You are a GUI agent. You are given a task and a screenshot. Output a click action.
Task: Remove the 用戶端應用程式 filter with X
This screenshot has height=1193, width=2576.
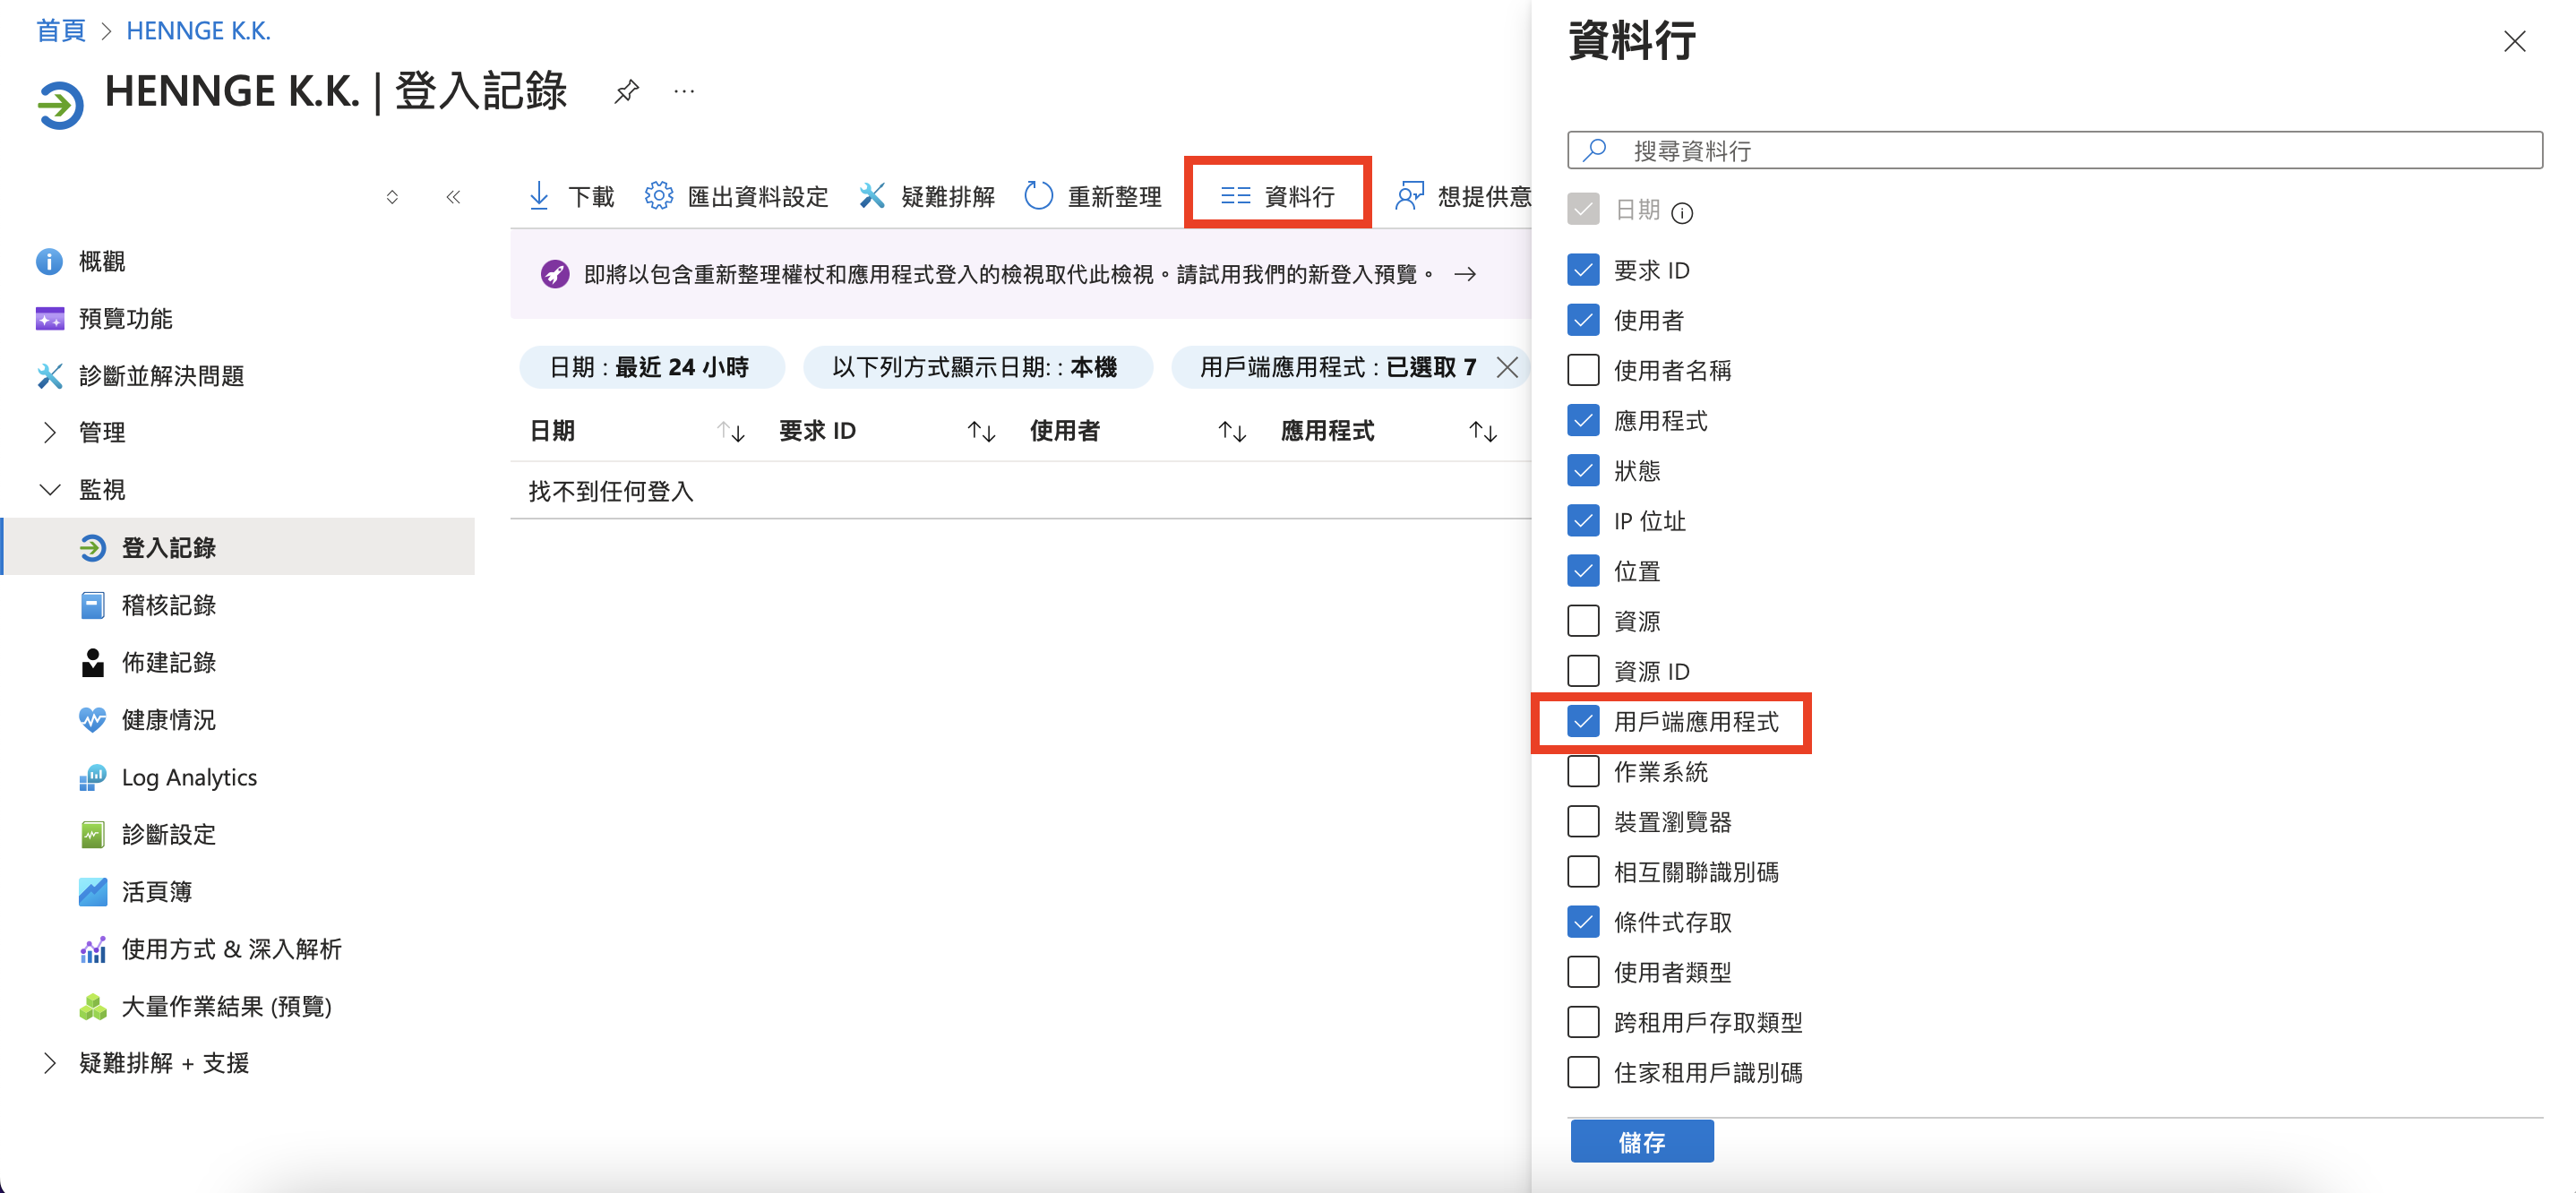pos(1507,367)
